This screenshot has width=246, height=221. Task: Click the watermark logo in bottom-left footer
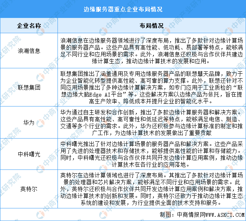(40, 215)
